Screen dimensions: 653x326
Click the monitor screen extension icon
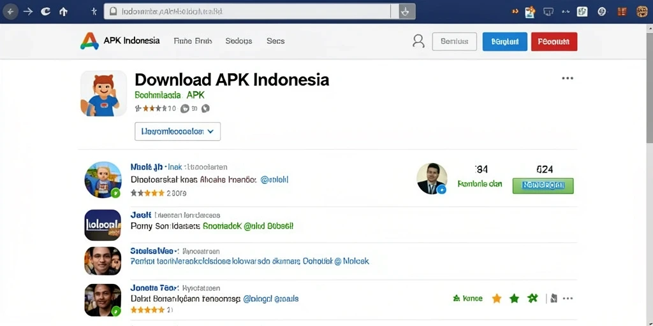point(548,11)
